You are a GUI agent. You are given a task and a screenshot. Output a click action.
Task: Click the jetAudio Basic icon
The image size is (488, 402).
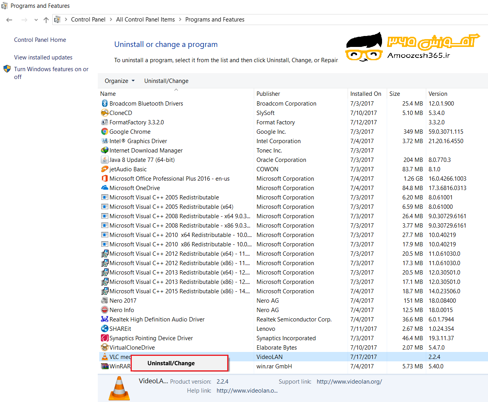pos(104,169)
